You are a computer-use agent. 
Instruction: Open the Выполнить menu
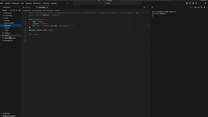point(37,3)
